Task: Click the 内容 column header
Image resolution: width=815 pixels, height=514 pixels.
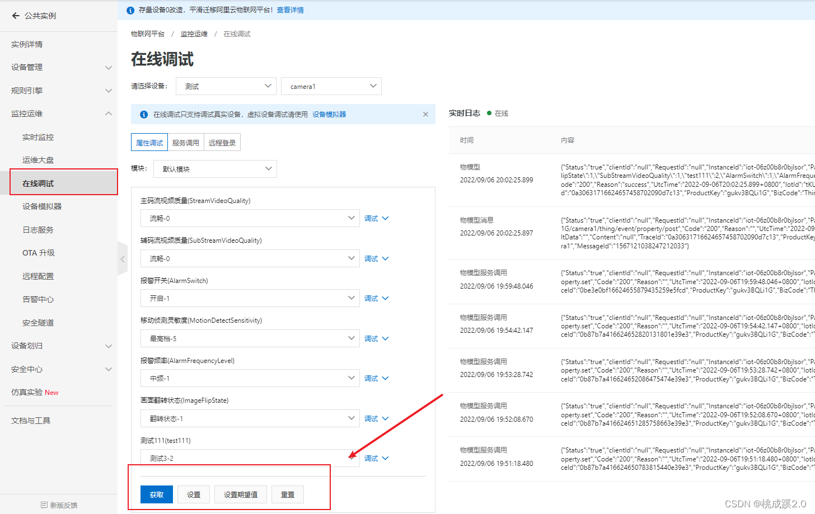Action: (x=568, y=140)
